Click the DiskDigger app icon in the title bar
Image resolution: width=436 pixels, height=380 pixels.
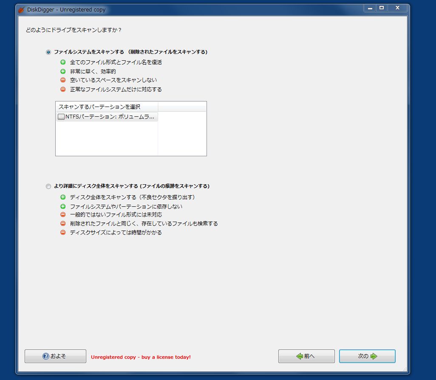coord(21,10)
